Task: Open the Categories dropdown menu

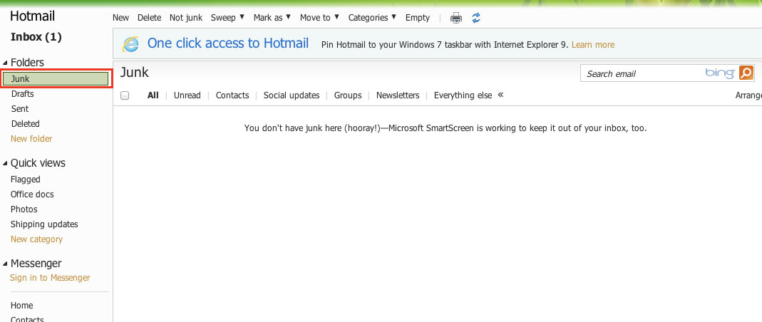Action: [x=372, y=18]
